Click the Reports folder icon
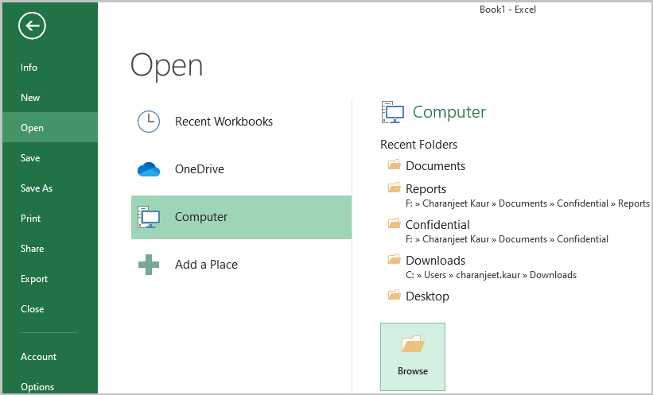This screenshot has height=395, width=653. [x=395, y=188]
